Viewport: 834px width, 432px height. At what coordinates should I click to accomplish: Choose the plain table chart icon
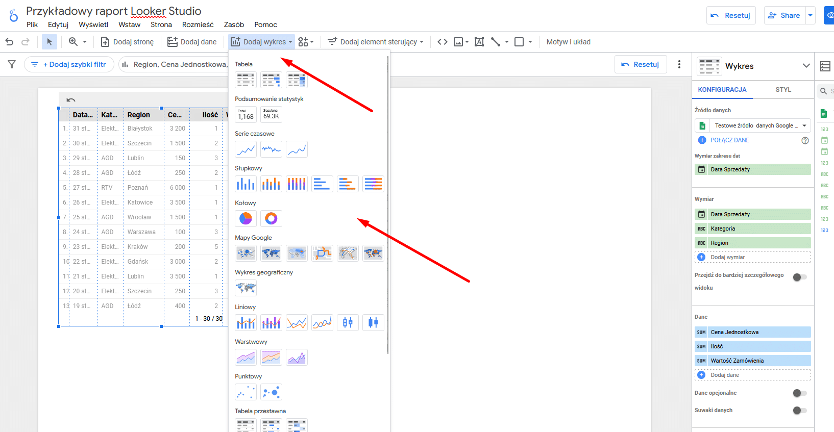(246, 80)
